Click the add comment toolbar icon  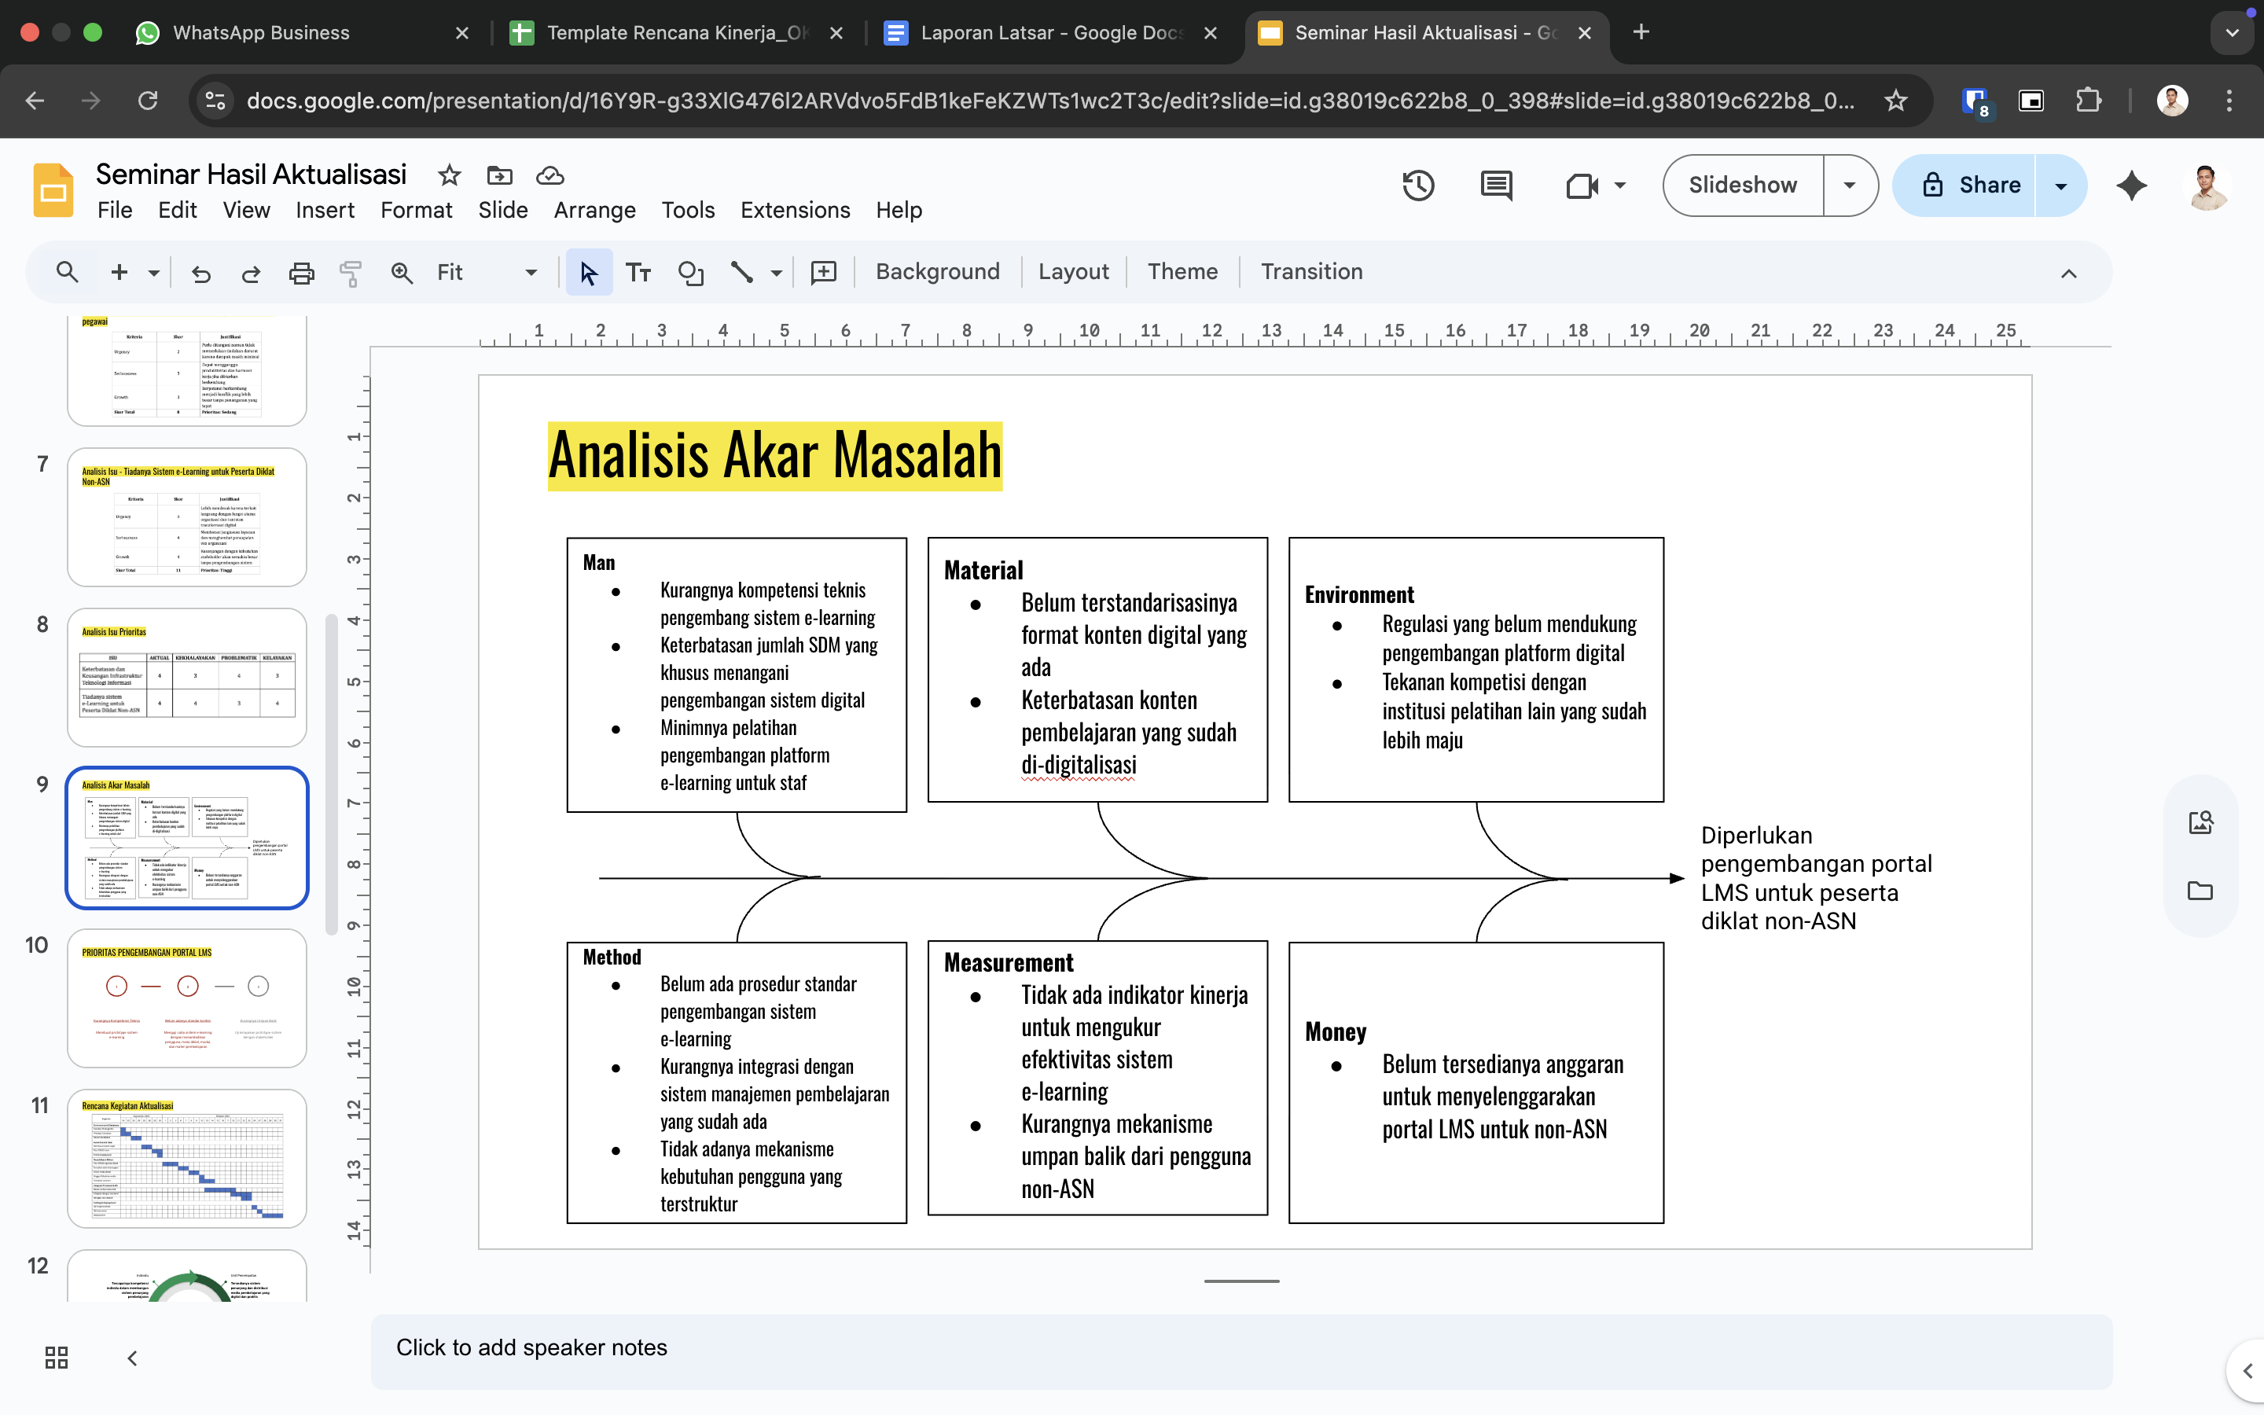pyautogui.click(x=823, y=272)
